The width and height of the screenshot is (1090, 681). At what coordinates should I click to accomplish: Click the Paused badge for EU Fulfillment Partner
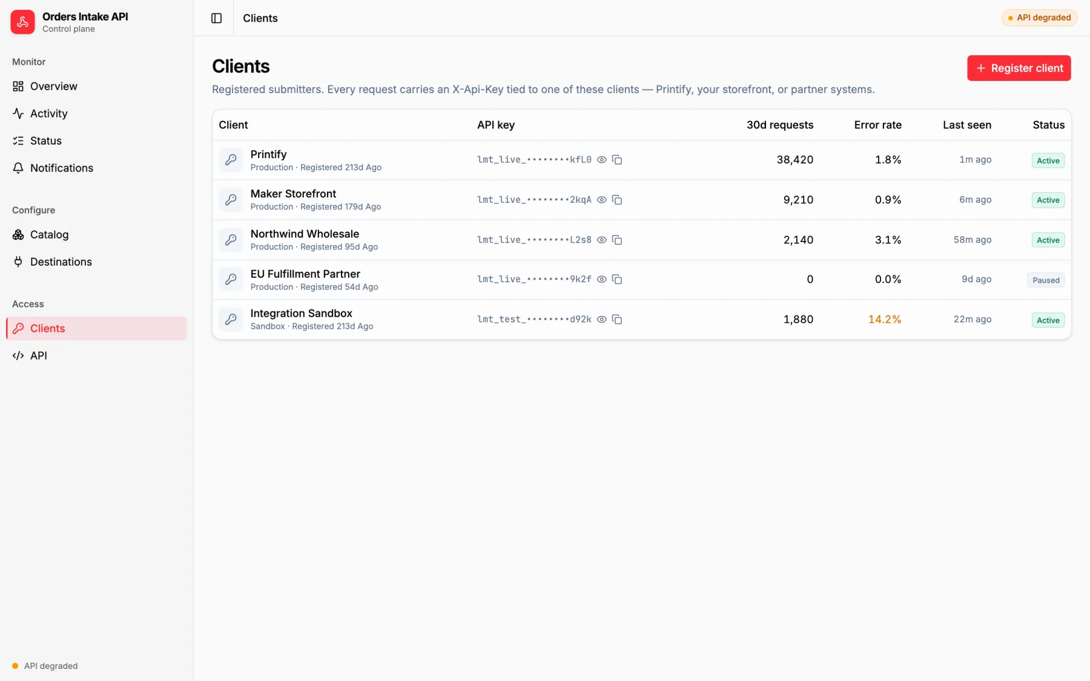(1046, 280)
